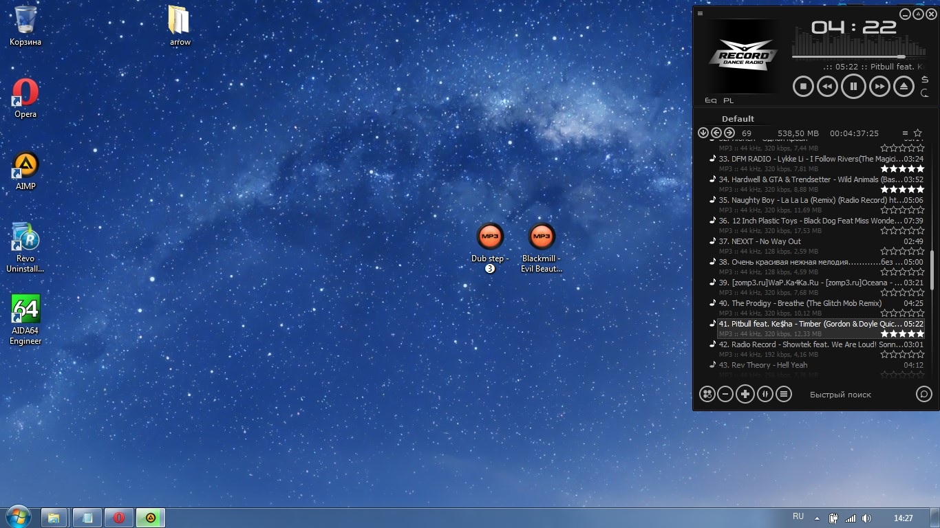Open the playlist sorting button
The image size is (940, 528).
[x=765, y=394]
